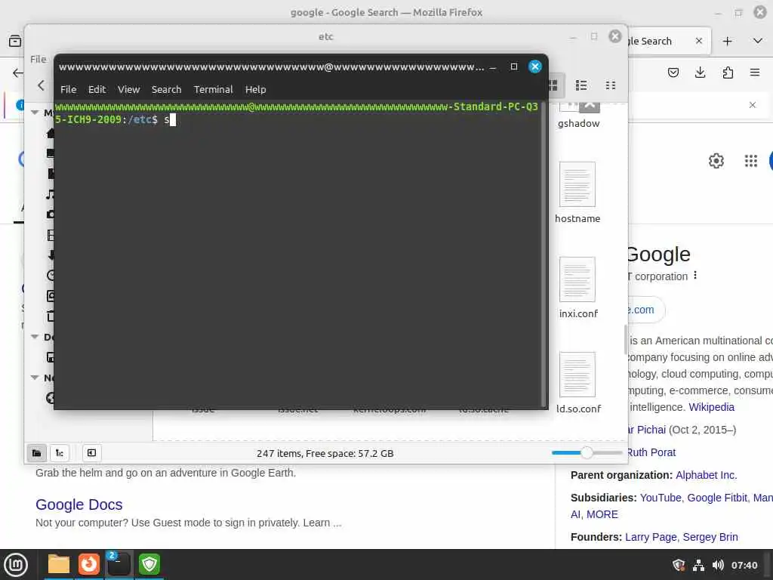773x580 pixels.
Task: Switch to Terminal in the taskbar
Action: pyautogui.click(x=119, y=564)
